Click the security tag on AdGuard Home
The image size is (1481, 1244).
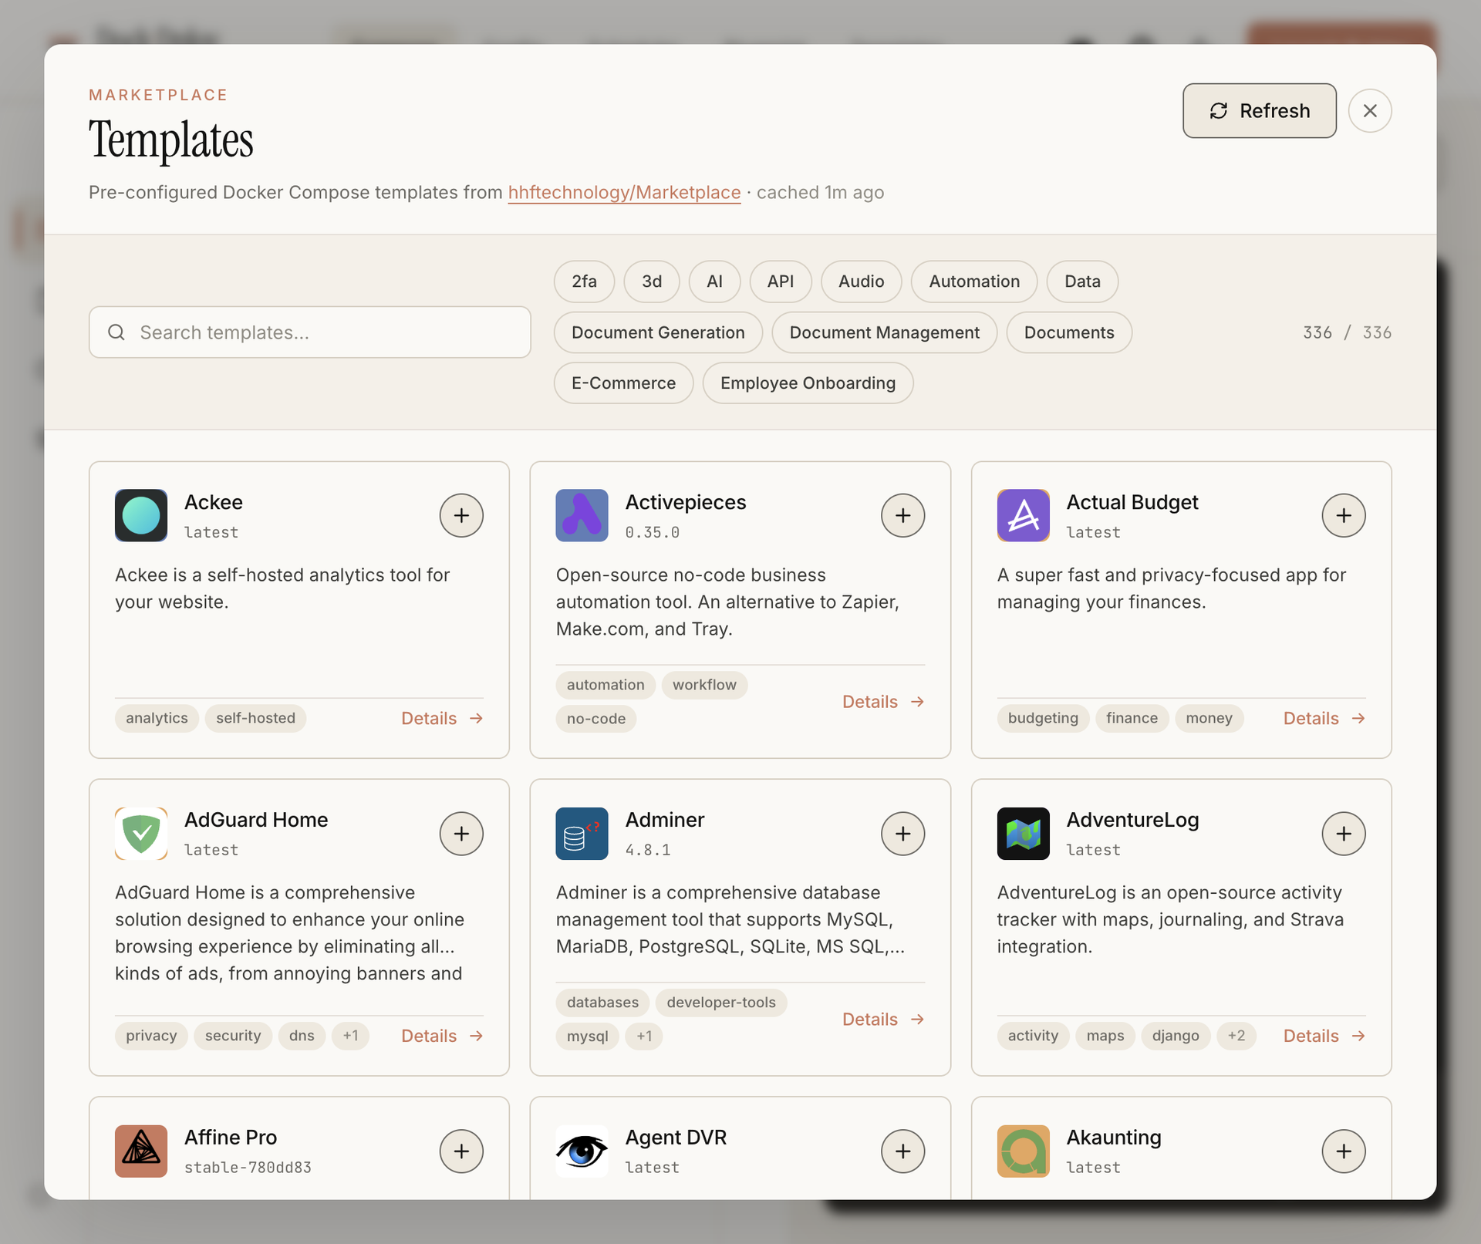(x=233, y=1036)
